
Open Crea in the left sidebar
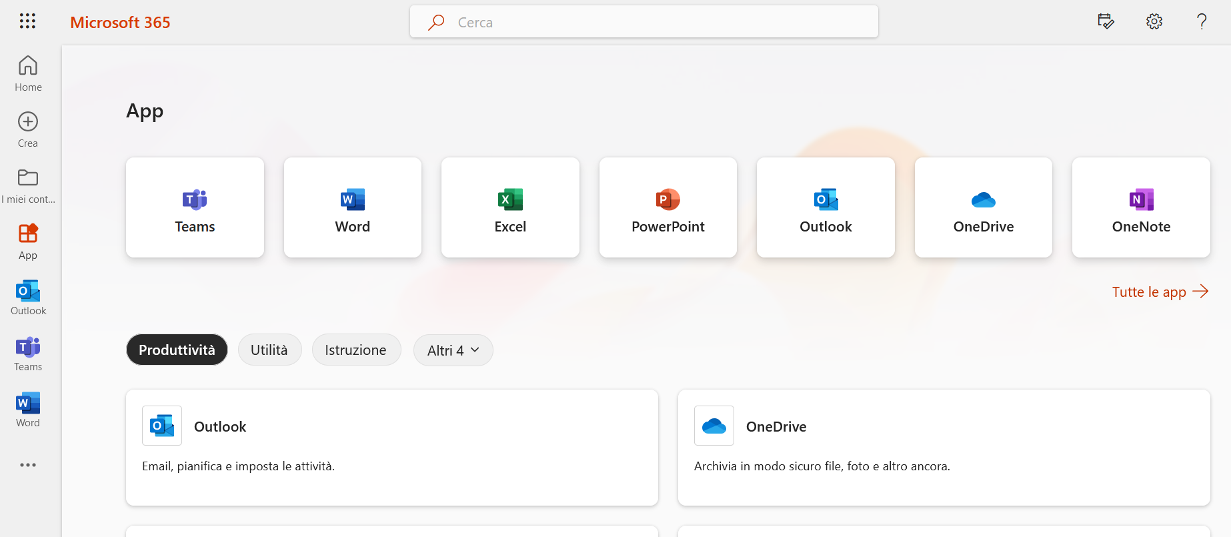click(x=28, y=129)
